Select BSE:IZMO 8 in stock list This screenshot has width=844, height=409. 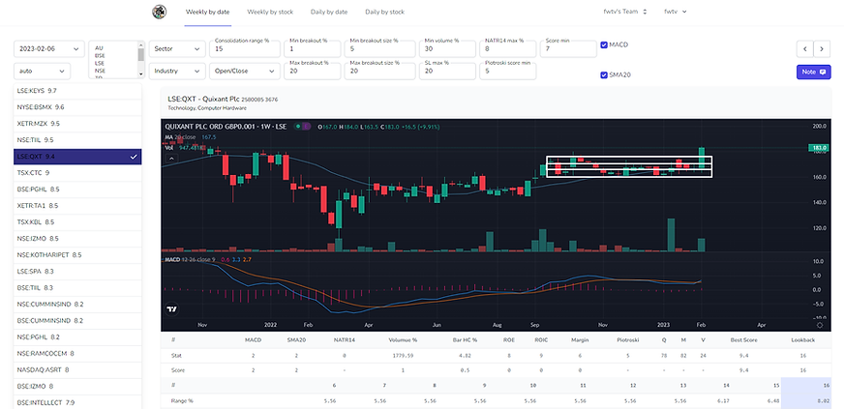77,386
